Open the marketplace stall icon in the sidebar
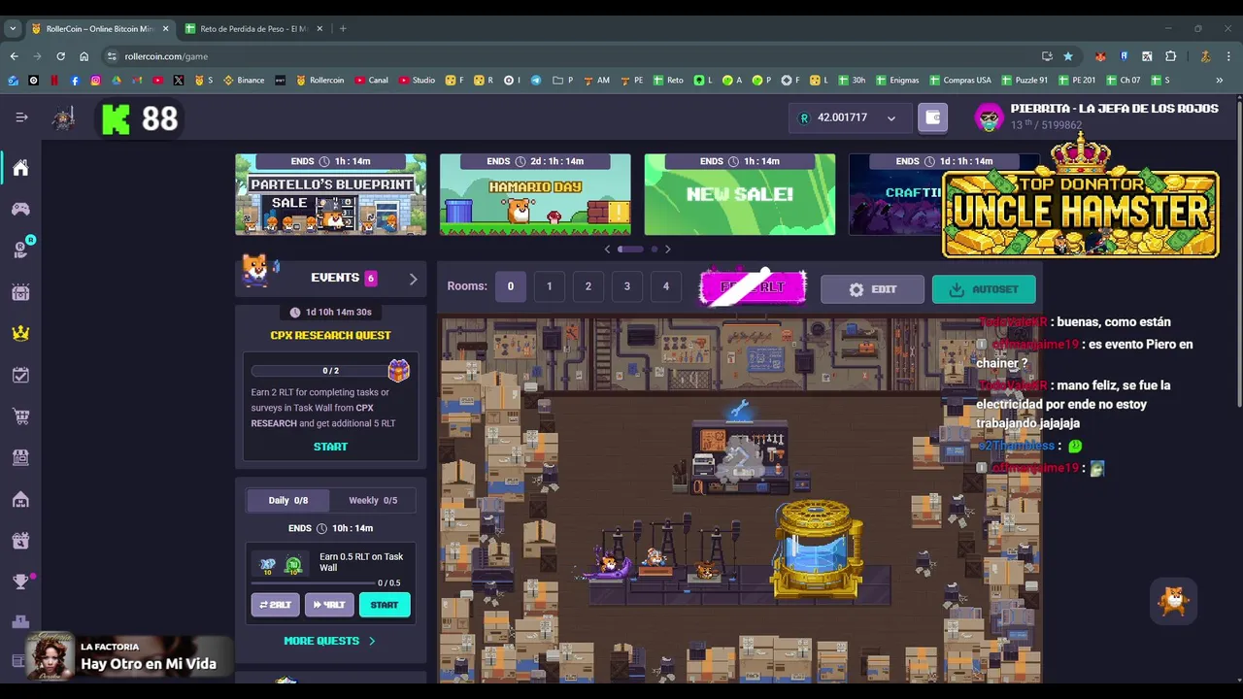This screenshot has width=1243, height=699. [x=20, y=457]
